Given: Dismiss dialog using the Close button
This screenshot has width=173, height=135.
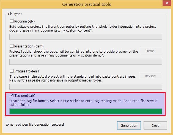Looking at the screenshot, I should [155, 125].
